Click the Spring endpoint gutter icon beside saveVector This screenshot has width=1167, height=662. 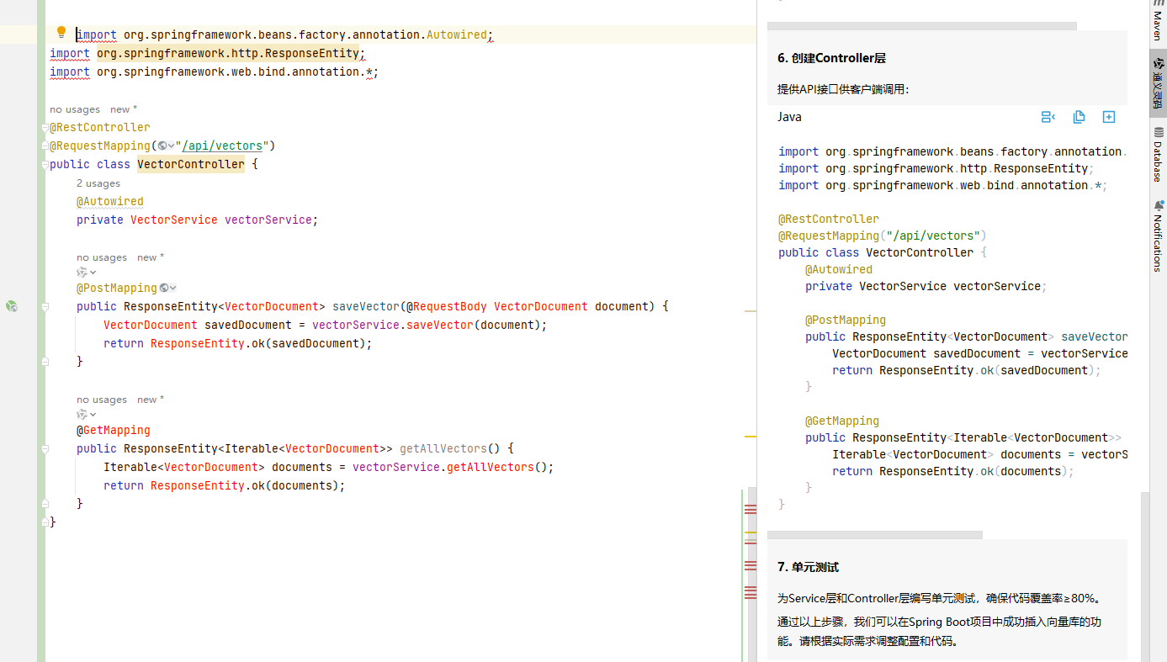[12, 306]
